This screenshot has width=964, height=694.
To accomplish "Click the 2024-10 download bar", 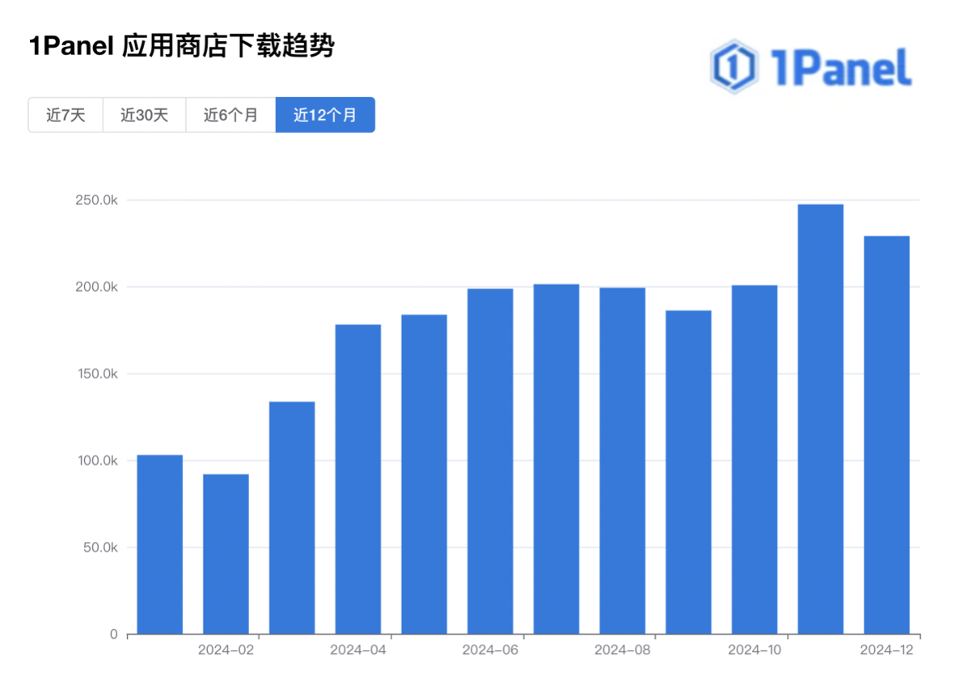I will coord(755,459).
